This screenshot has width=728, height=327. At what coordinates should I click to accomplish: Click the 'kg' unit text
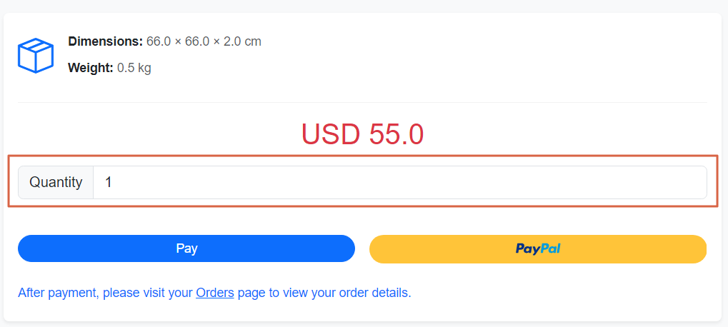pos(144,68)
